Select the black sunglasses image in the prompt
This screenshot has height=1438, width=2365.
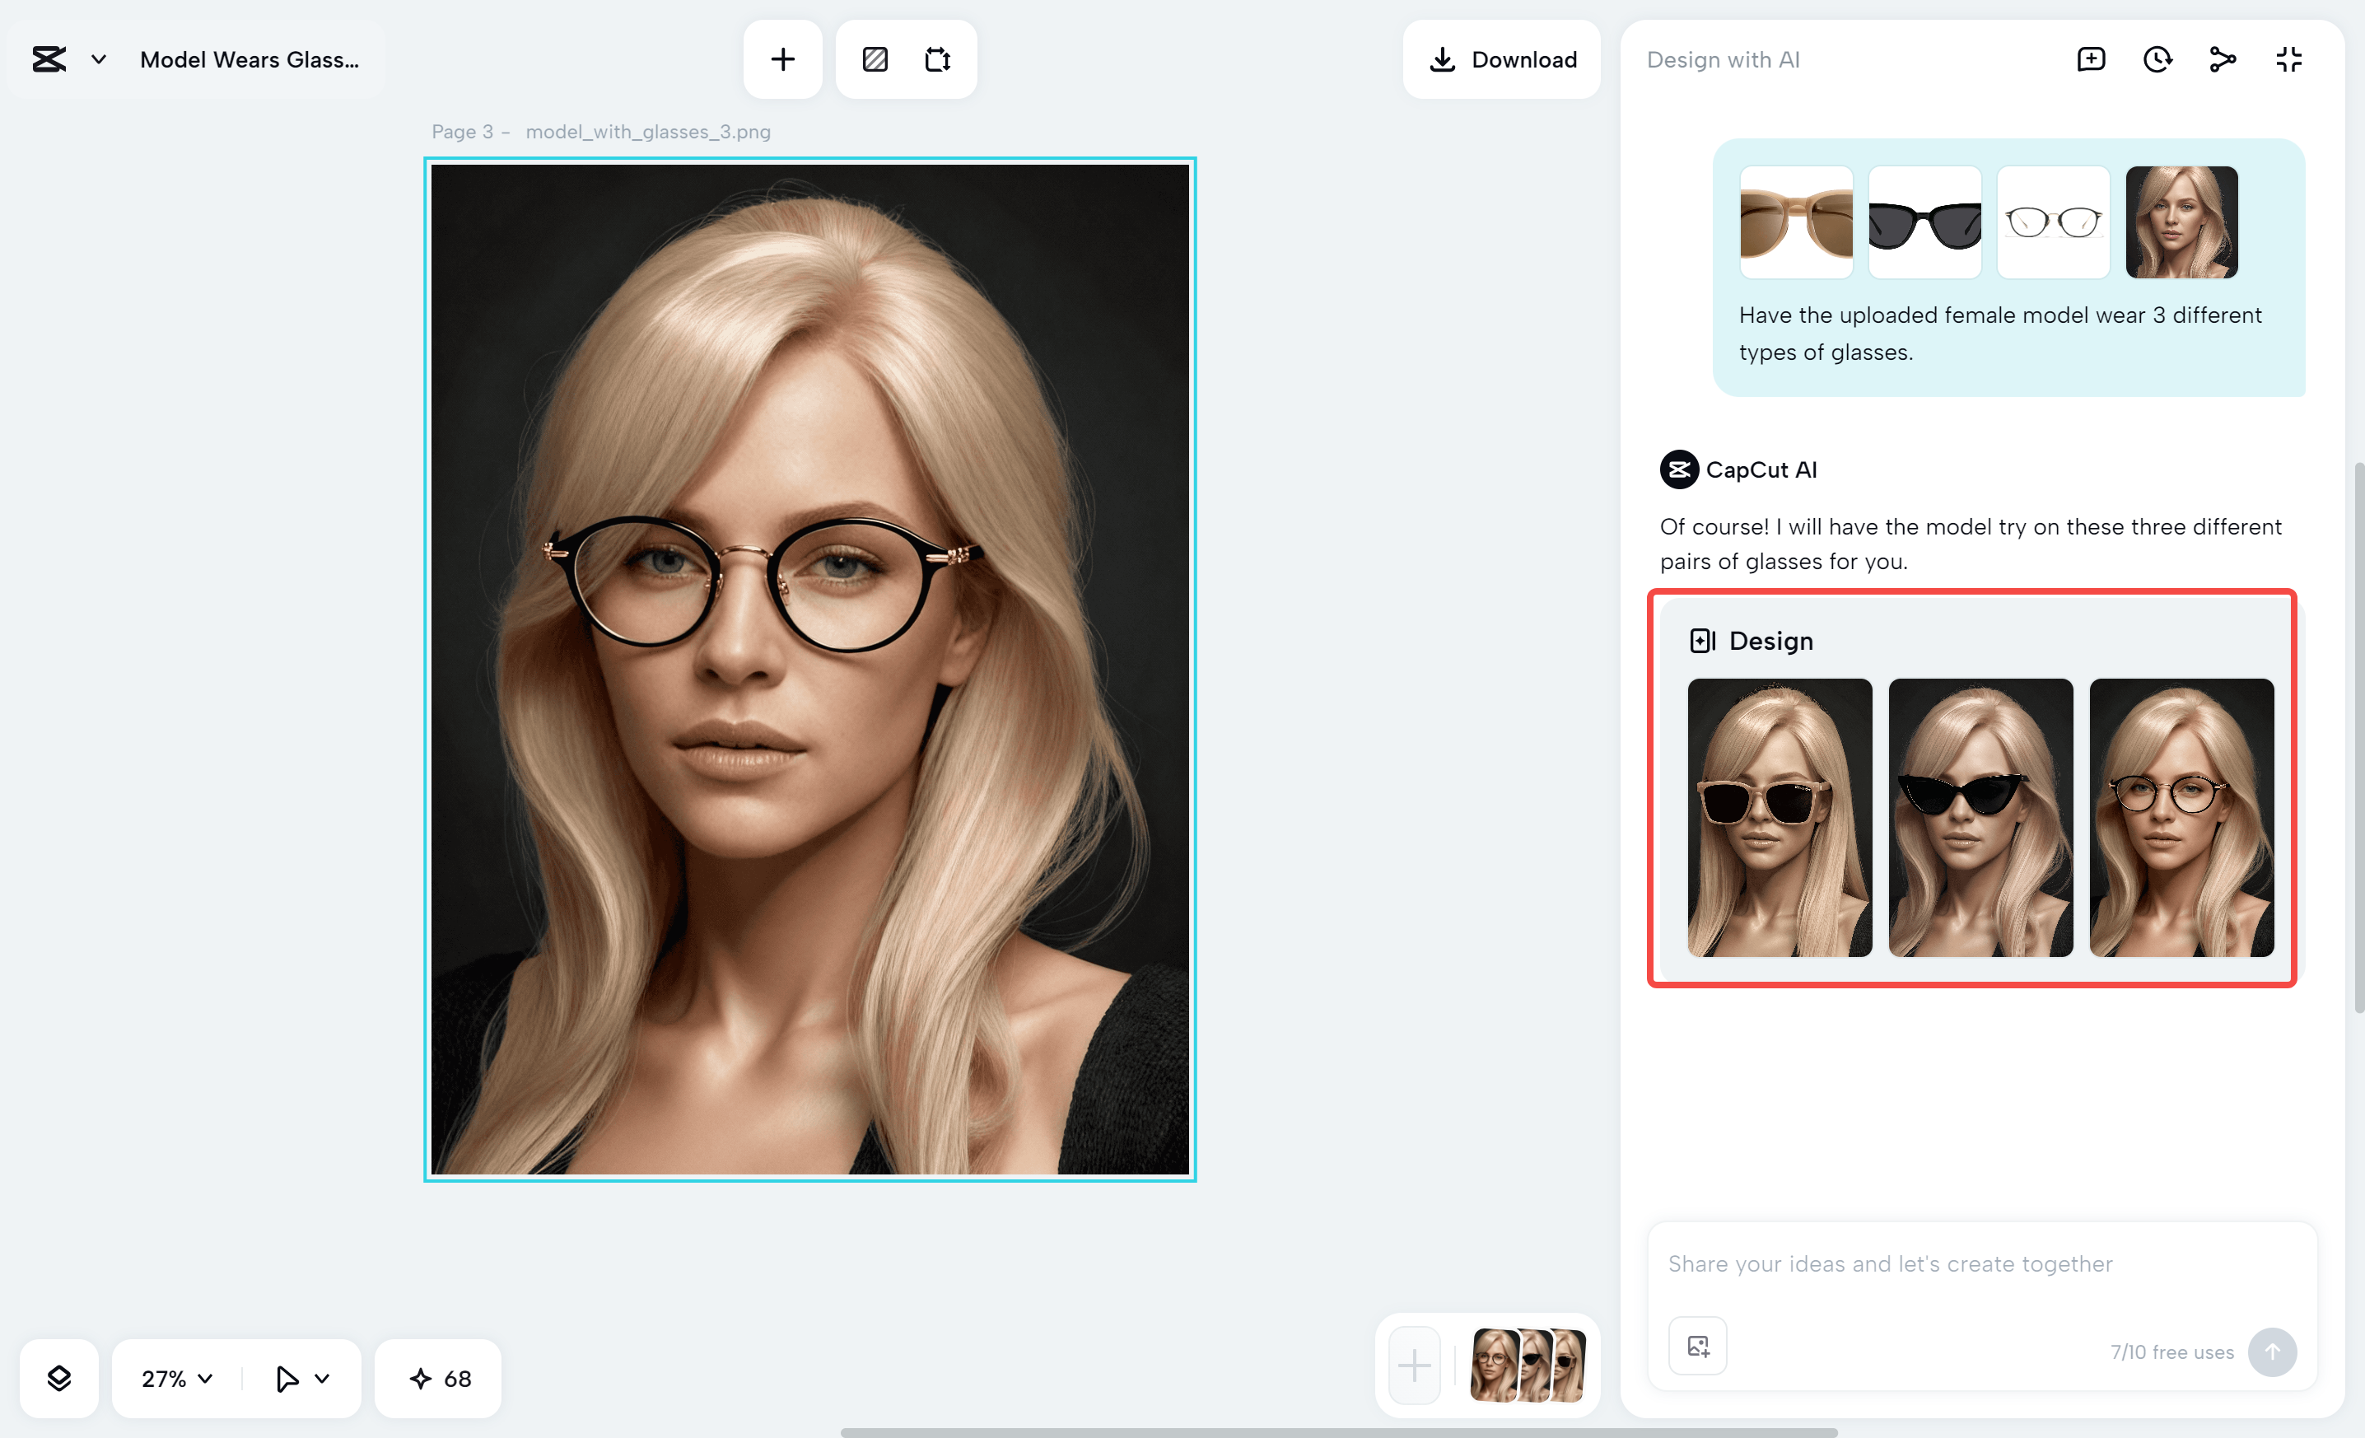coord(1924,222)
